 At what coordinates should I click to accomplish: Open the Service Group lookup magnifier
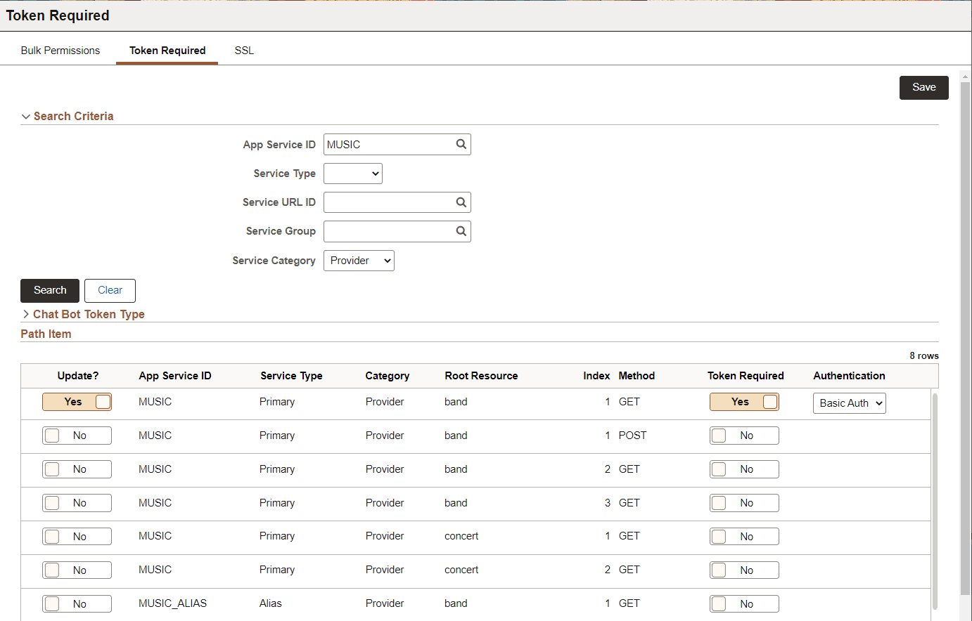(x=461, y=231)
